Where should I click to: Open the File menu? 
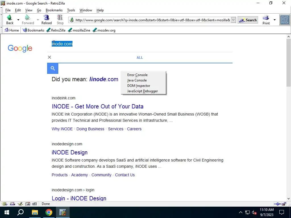(x=8, y=10)
